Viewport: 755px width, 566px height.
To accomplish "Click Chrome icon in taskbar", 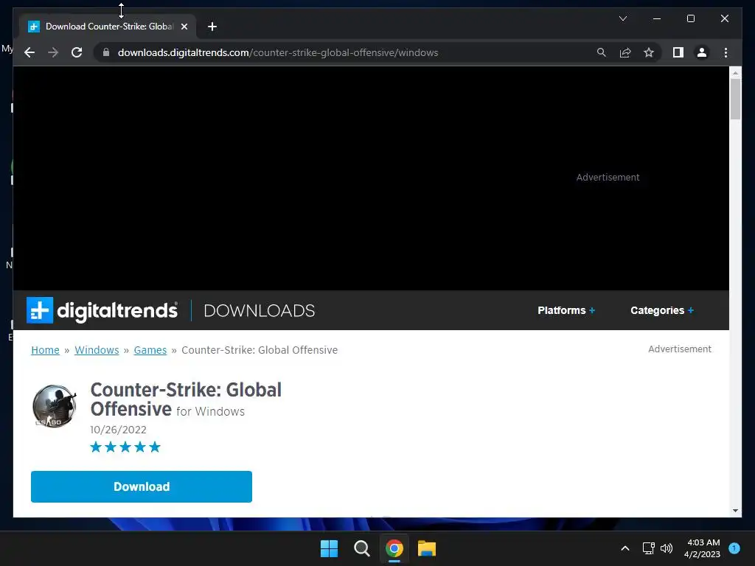I will click(394, 548).
